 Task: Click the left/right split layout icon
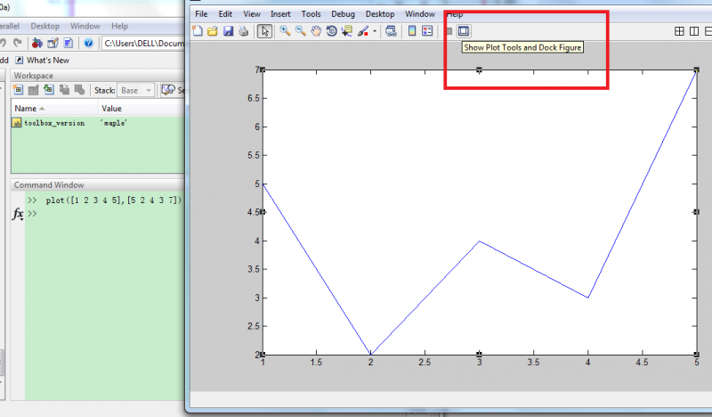[694, 31]
